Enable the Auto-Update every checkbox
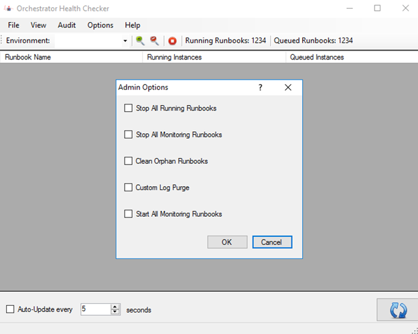Image resolution: width=418 pixels, height=334 pixels. pyautogui.click(x=10, y=309)
